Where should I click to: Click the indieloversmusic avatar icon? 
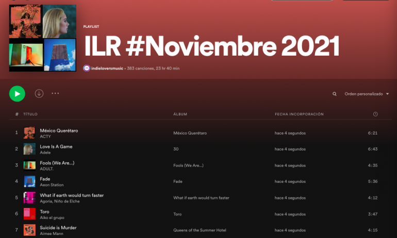[x=87, y=69]
